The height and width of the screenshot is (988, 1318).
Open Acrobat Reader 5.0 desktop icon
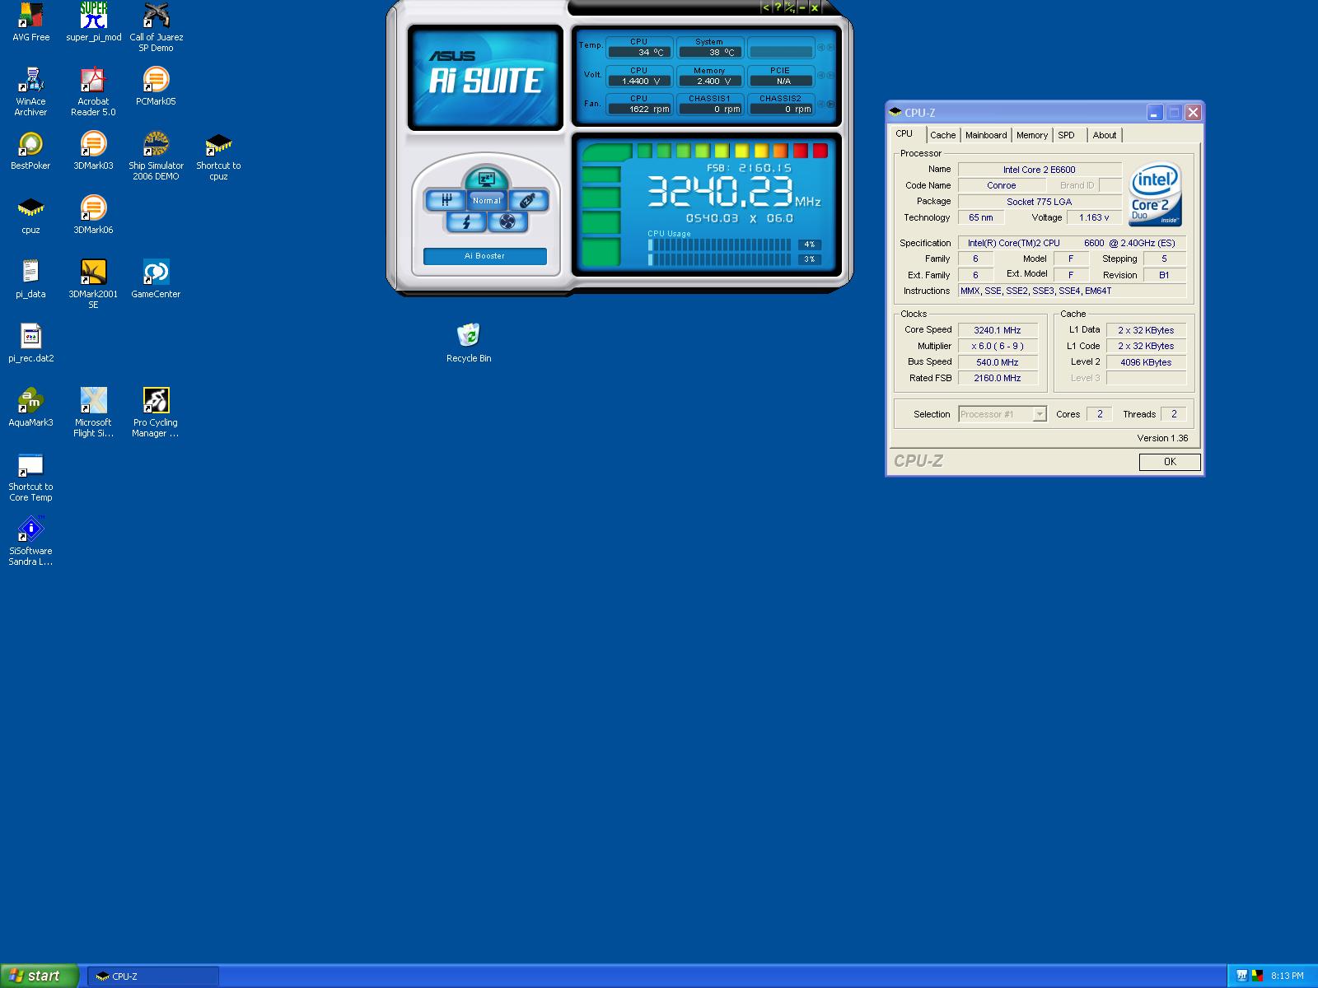click(x=93, y=91)
